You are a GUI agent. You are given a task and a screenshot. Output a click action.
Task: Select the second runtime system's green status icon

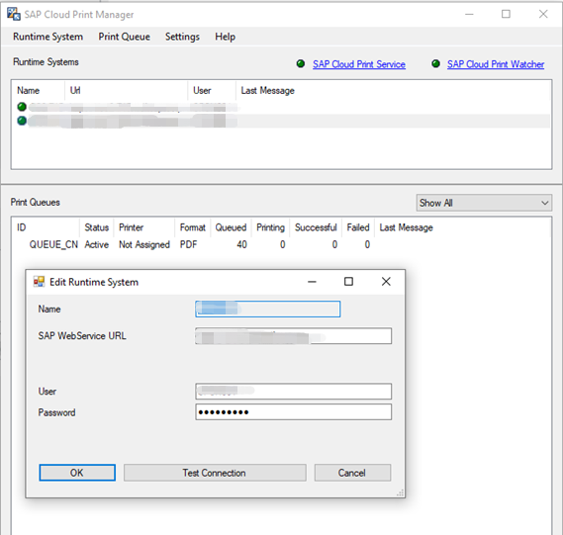point(22,121)
